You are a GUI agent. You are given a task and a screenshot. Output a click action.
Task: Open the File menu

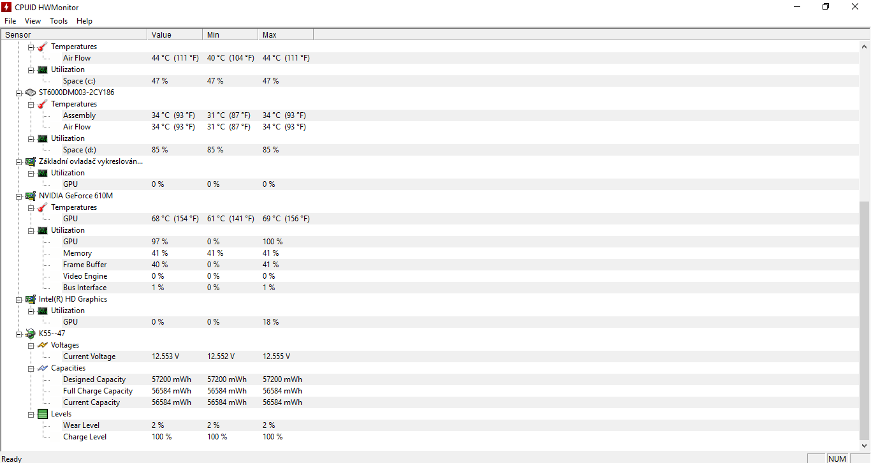[x=10, y=21]
